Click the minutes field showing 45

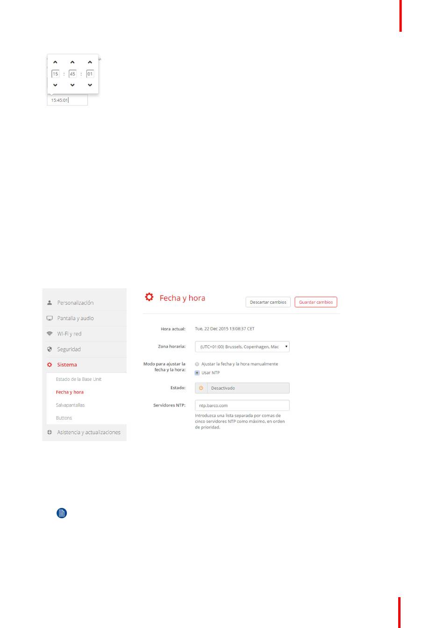[x=72, y=74]
